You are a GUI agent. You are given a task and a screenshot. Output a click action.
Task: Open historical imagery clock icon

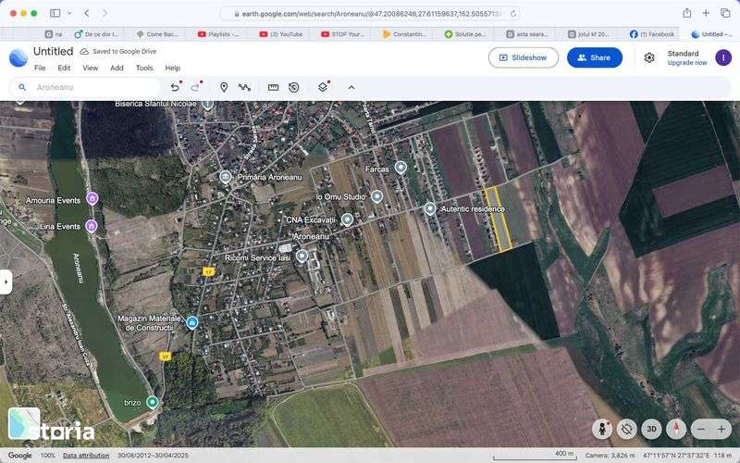coord(294,87)
